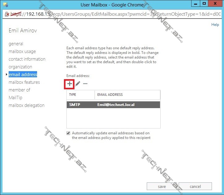Open the mailbox usage section
Image resolution: width=224 pixels, height=195 pixels.
(22, 51)
